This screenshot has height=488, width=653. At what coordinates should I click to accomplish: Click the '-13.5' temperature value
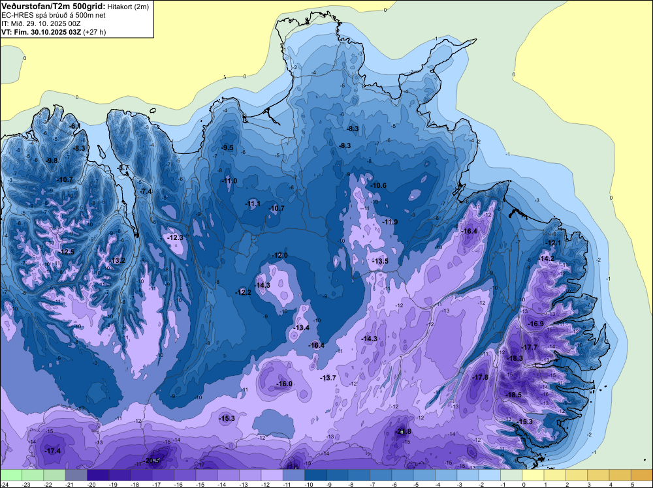click(x=380, y=261)
